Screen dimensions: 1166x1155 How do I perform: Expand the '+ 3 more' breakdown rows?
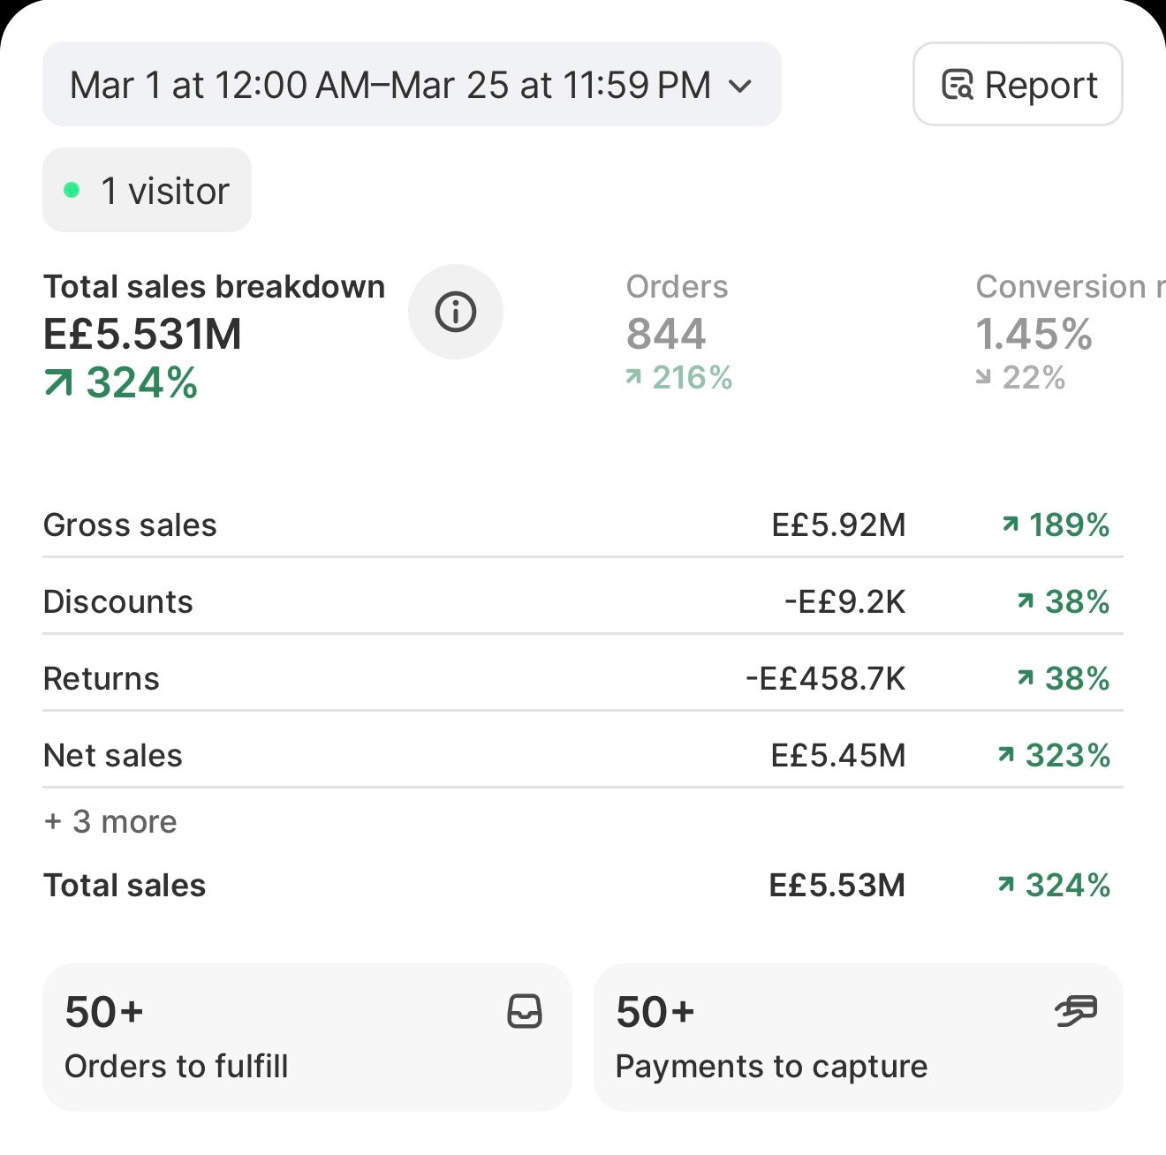coord(110,821)
